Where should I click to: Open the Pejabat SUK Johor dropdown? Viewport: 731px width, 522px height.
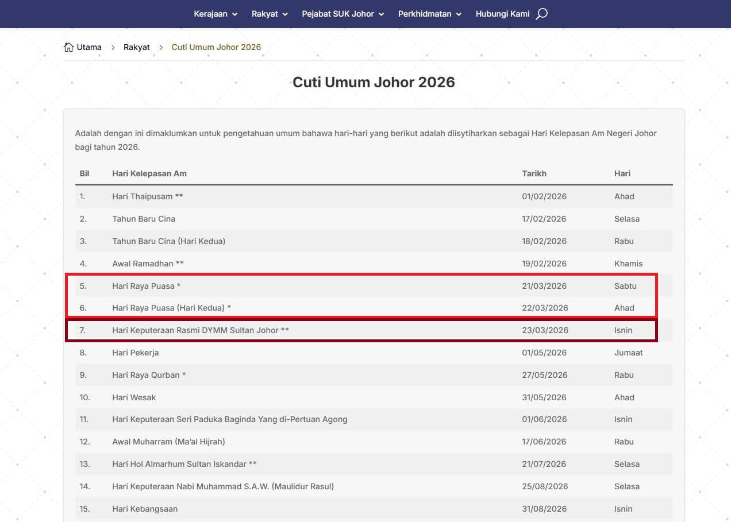[x=343, y=14]
